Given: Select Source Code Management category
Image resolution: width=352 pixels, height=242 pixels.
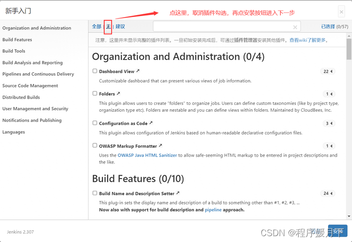Looking at the screenshot, I should point(30,86).
